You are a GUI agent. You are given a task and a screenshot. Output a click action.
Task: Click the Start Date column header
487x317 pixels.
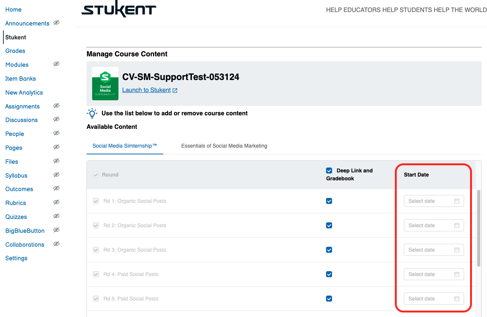point(416,175)
